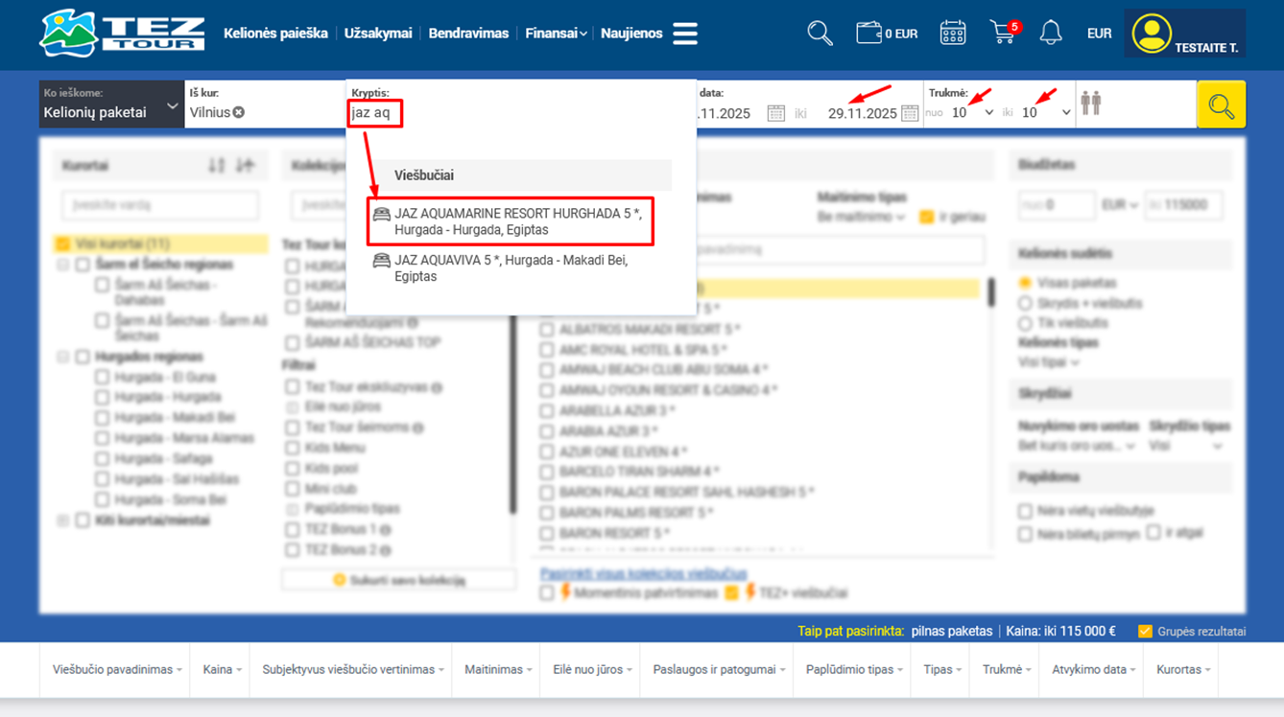Screen dimensions: 1284x717
Task: Sort by Maitinimas column
Action: tap(498, 669)
